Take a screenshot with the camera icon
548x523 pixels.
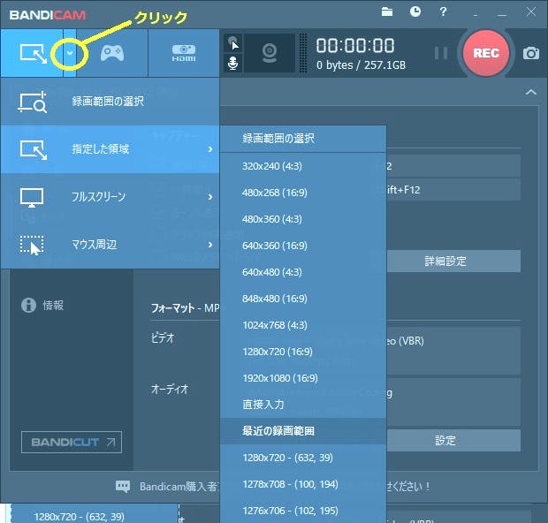(x=530, y=53)
